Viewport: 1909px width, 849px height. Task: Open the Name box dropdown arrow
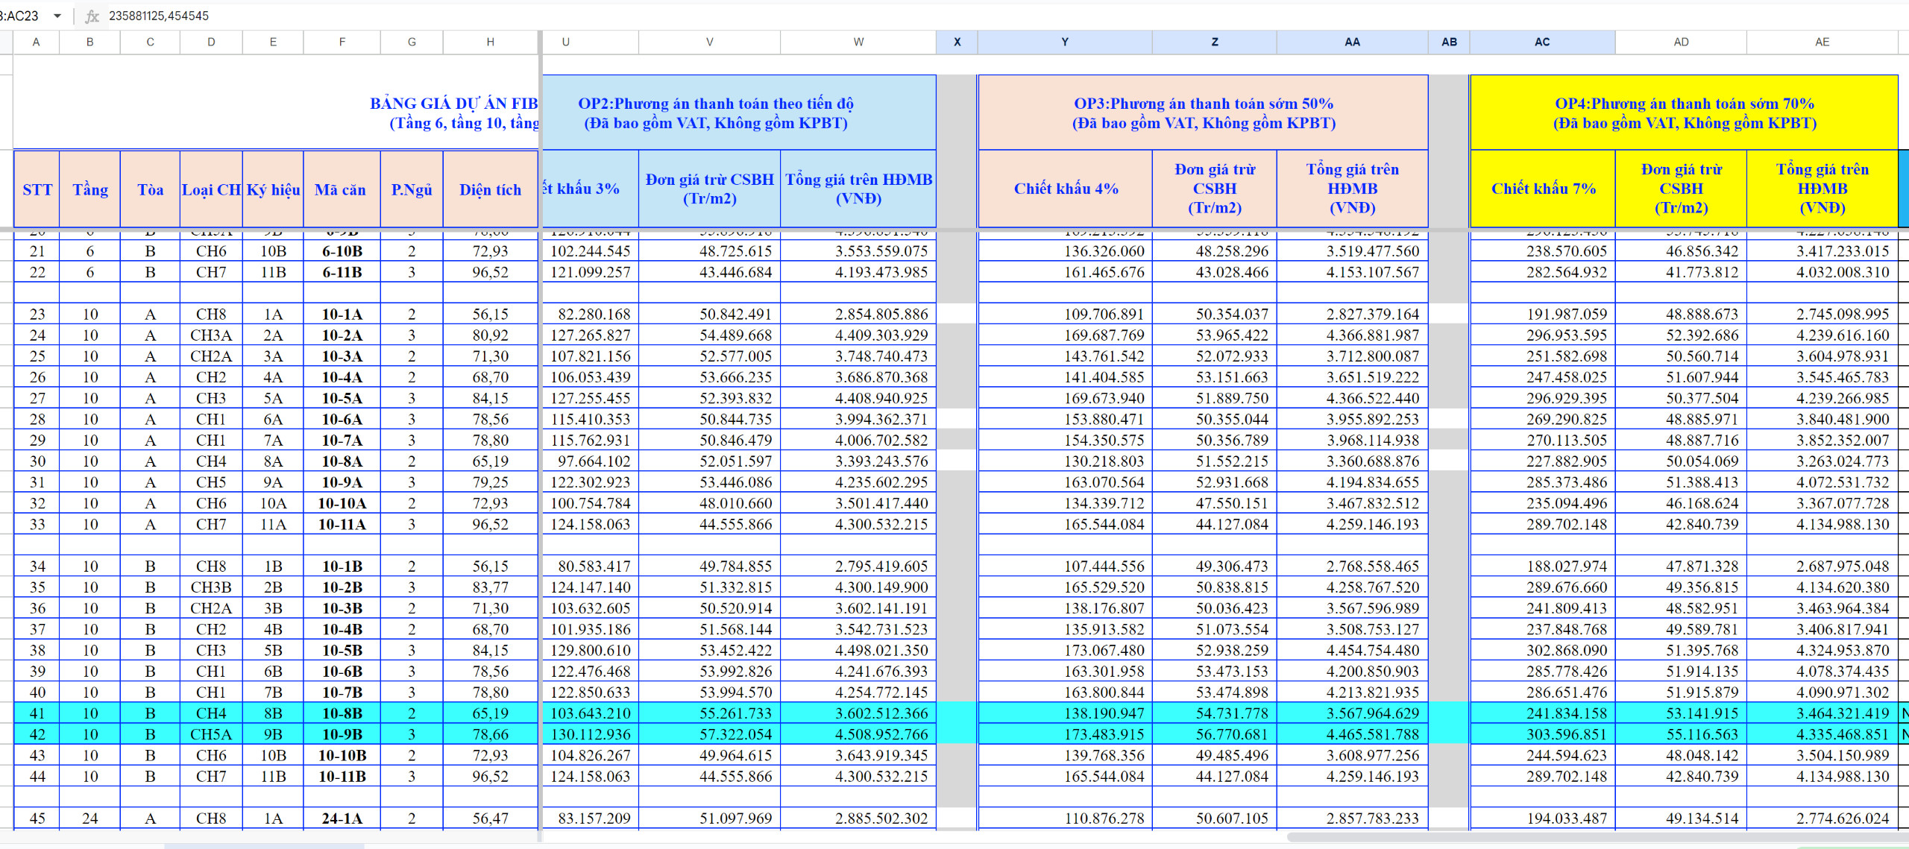click(x=57, y=16)
